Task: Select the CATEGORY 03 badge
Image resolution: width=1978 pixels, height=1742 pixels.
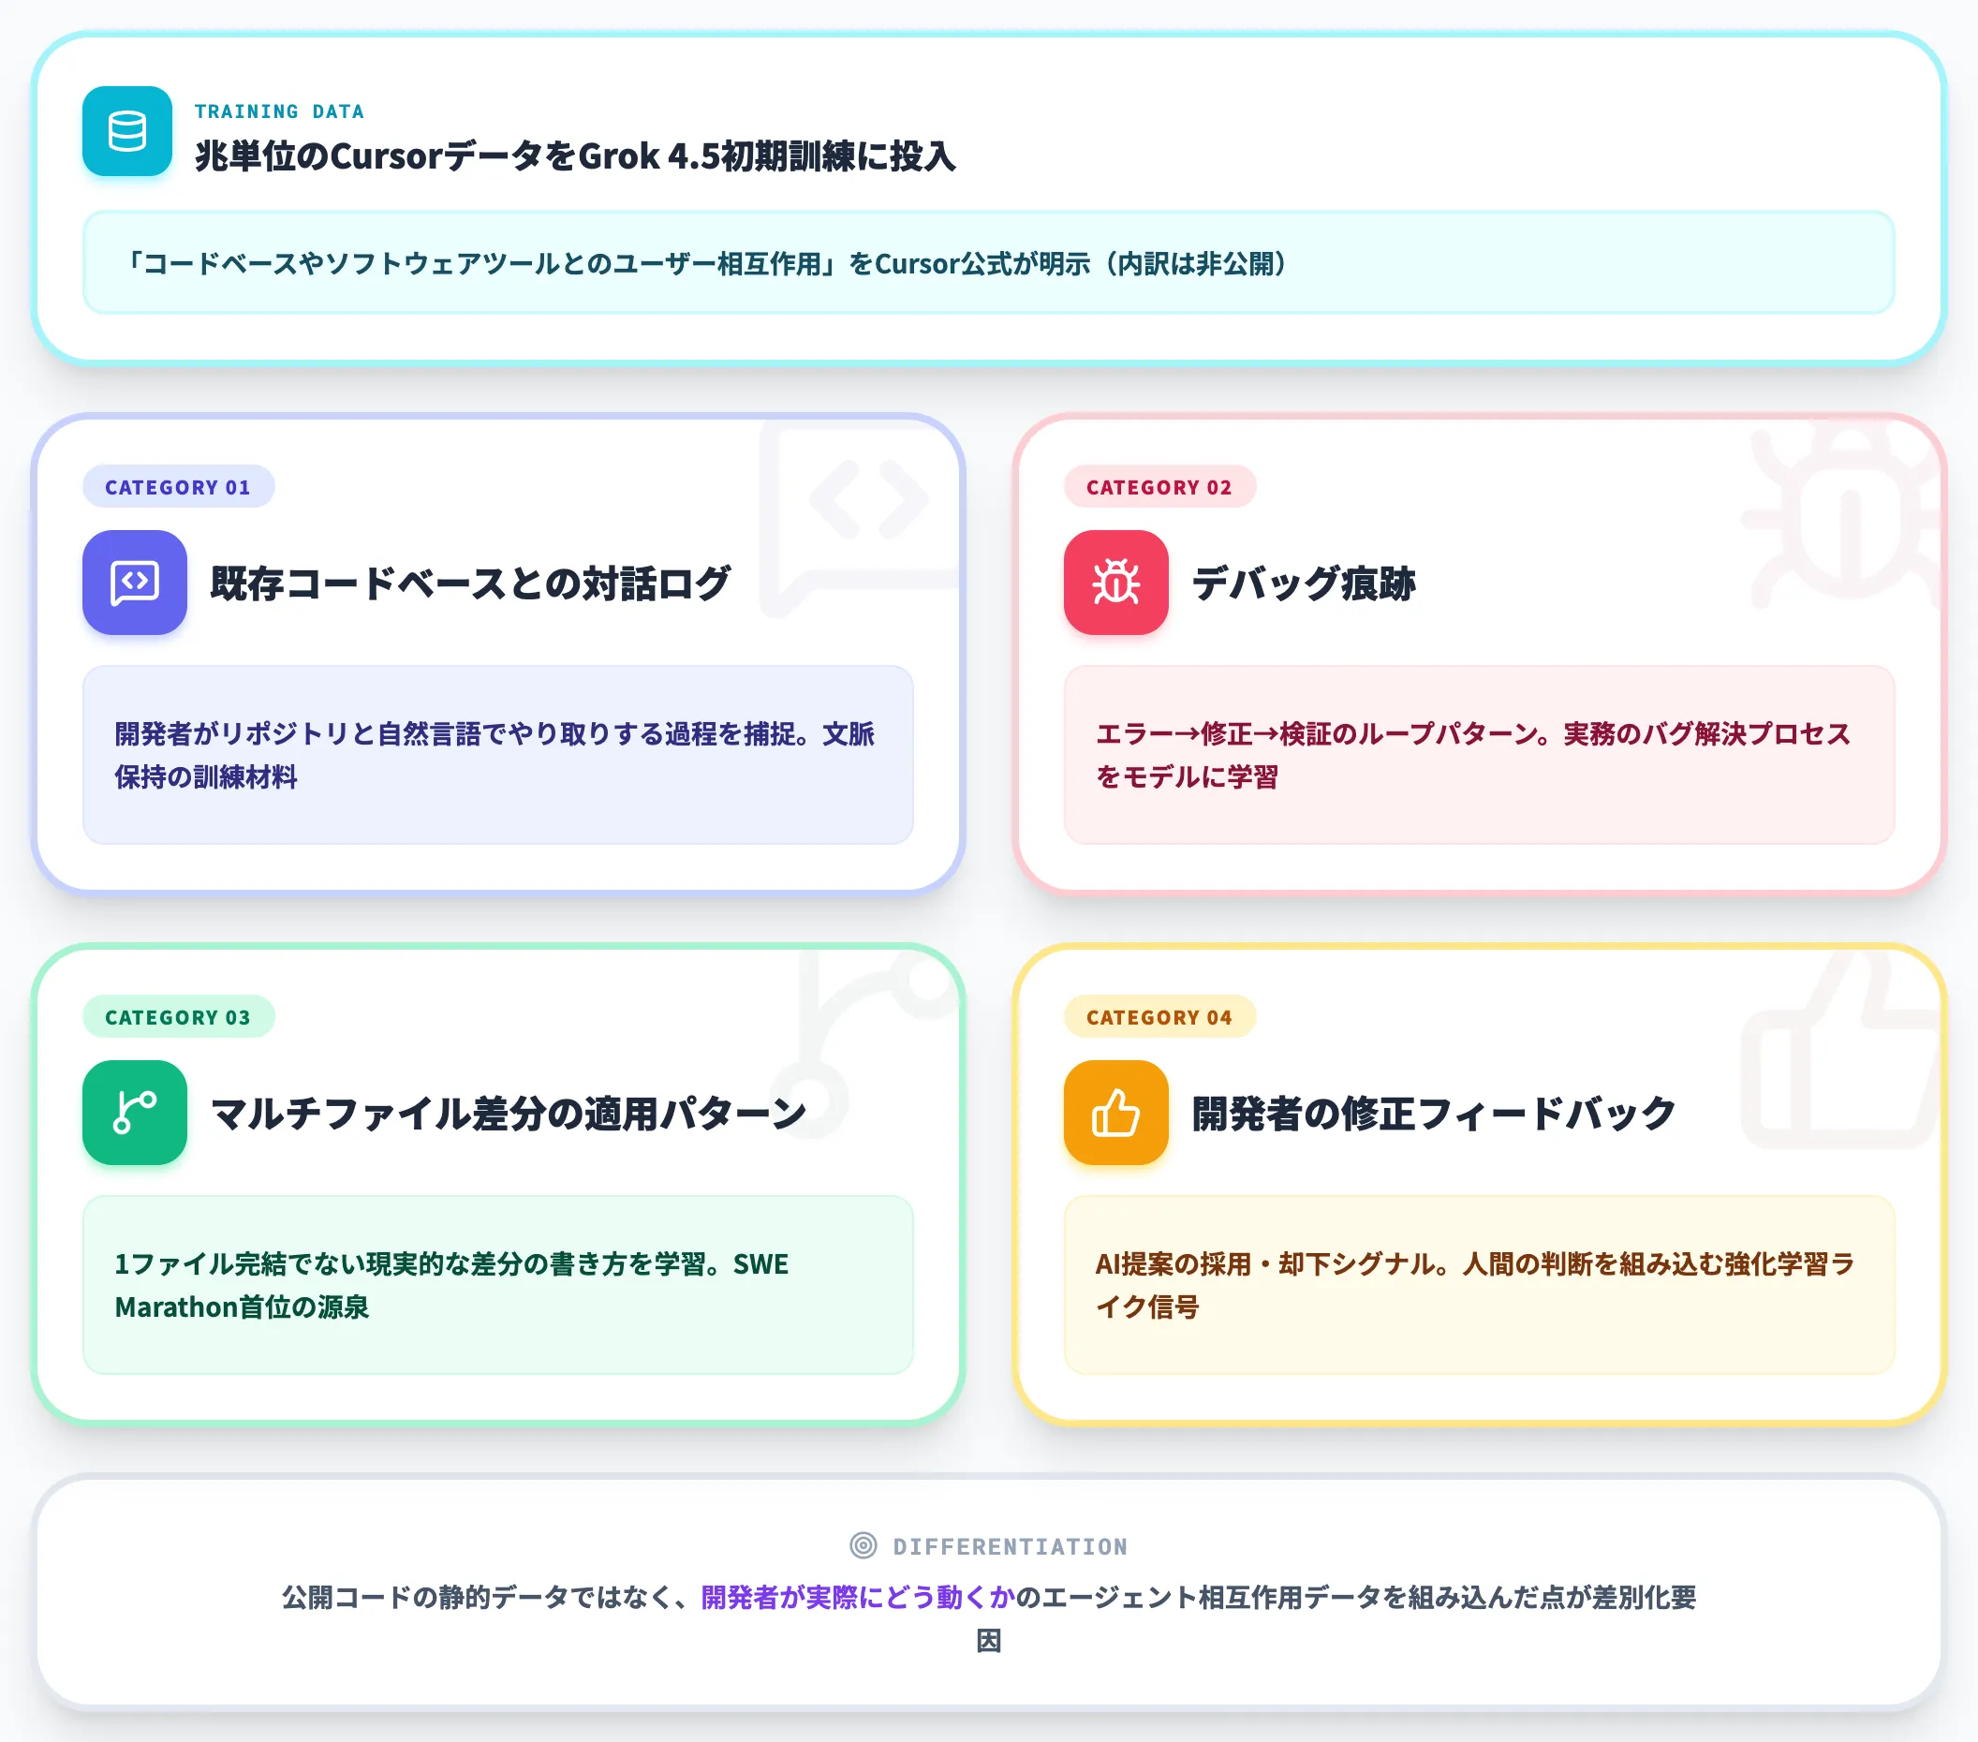Action: coord(178,1017)
